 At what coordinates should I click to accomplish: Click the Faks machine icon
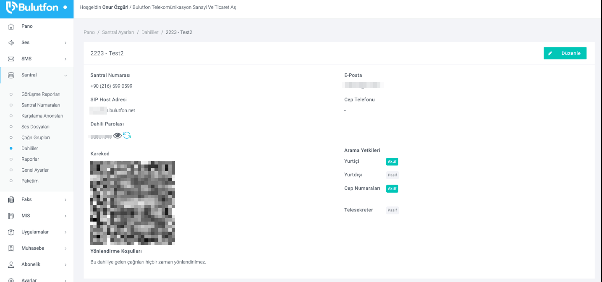coord(11,200)
